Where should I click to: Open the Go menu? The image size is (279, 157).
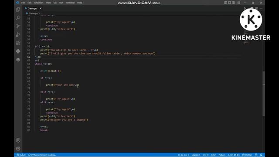coord(55,3)
